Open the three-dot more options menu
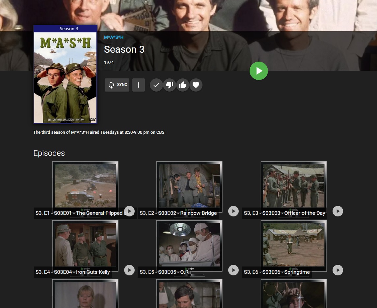The width and height of the screenshot is (377, 308). pos(139,85)
